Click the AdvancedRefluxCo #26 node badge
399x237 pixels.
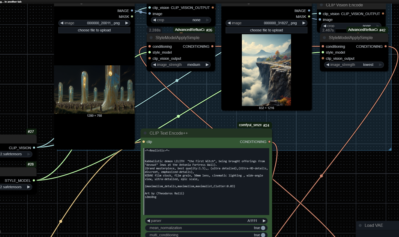(193, 30)
